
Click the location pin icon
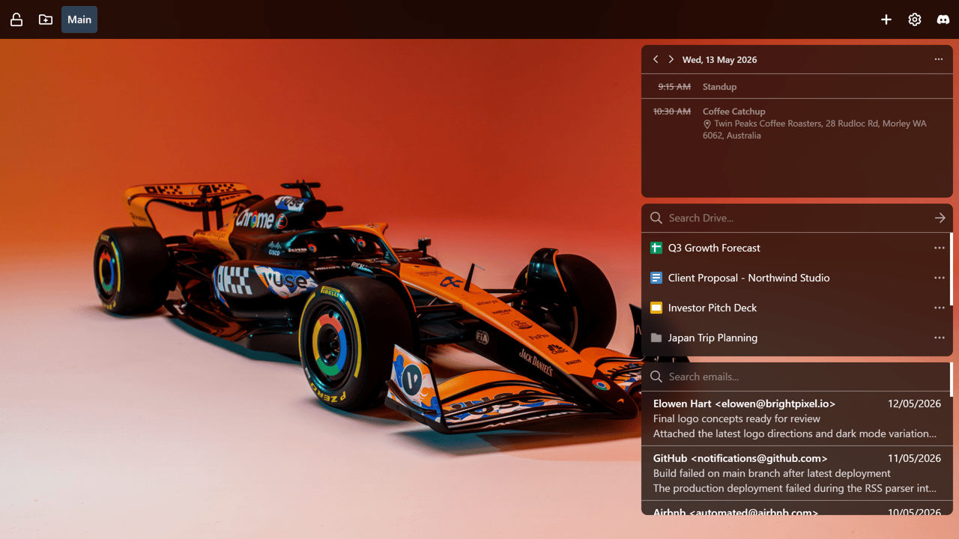tap(707, 124)
